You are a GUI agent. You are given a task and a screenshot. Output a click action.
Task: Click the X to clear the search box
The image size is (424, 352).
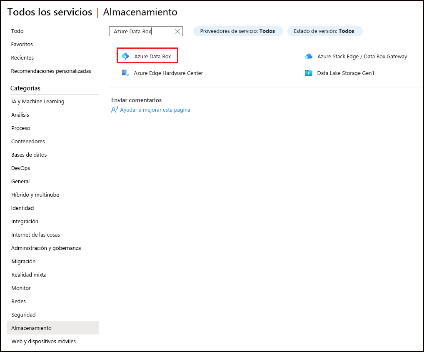(x=177, y=31)
